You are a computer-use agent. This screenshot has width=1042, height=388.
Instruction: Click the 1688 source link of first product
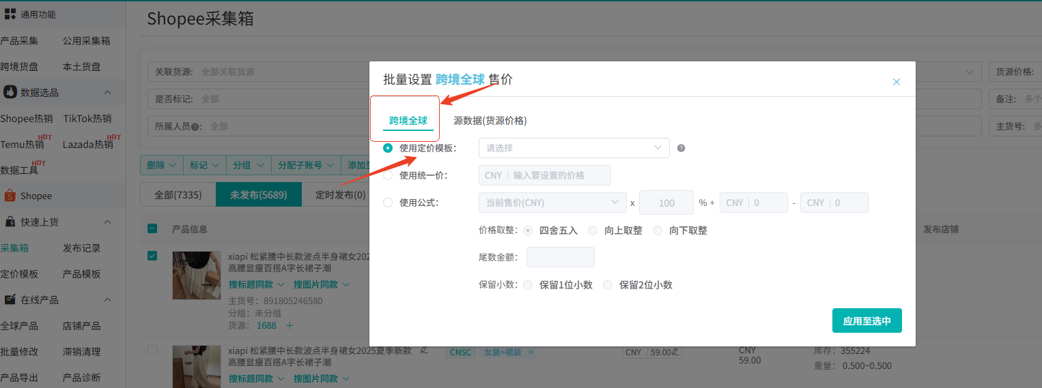[x=267, y=326]
